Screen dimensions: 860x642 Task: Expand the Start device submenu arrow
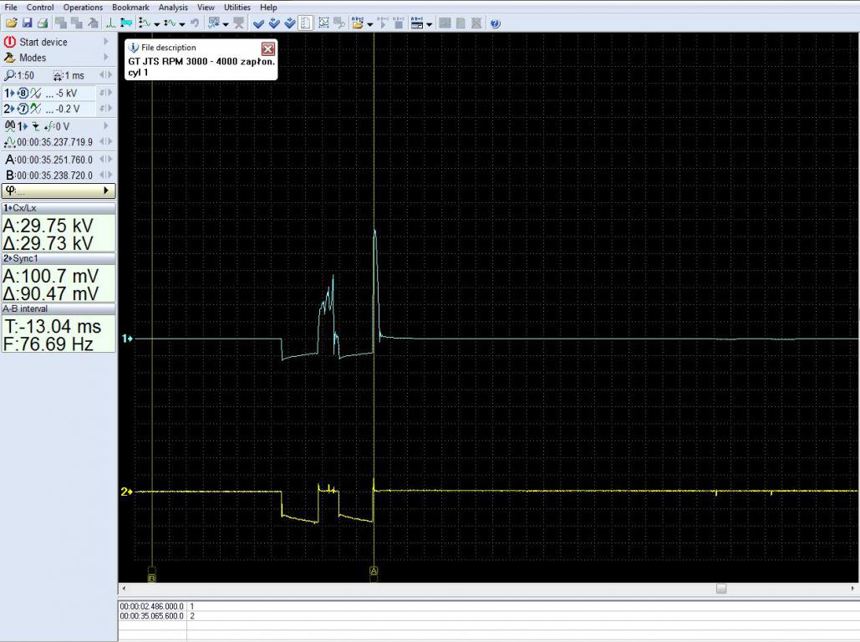(x=106, y=42)
